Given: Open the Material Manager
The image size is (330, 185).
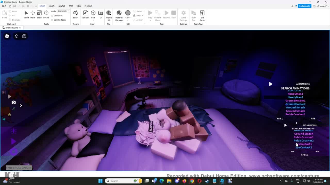Looking at the screenshot, I should click(119, 14).
